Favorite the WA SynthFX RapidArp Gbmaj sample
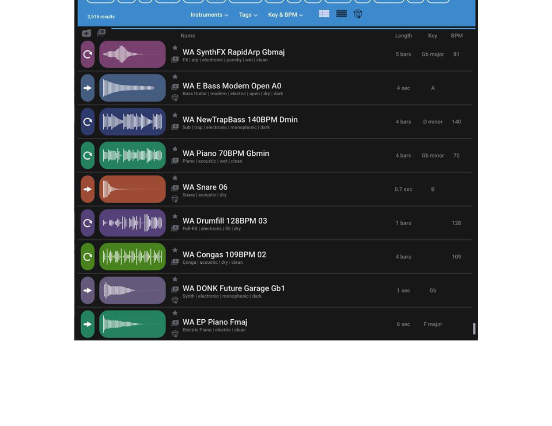Image resolution: width=552 pixels, height=426 pixels. (x=175, y=48)
